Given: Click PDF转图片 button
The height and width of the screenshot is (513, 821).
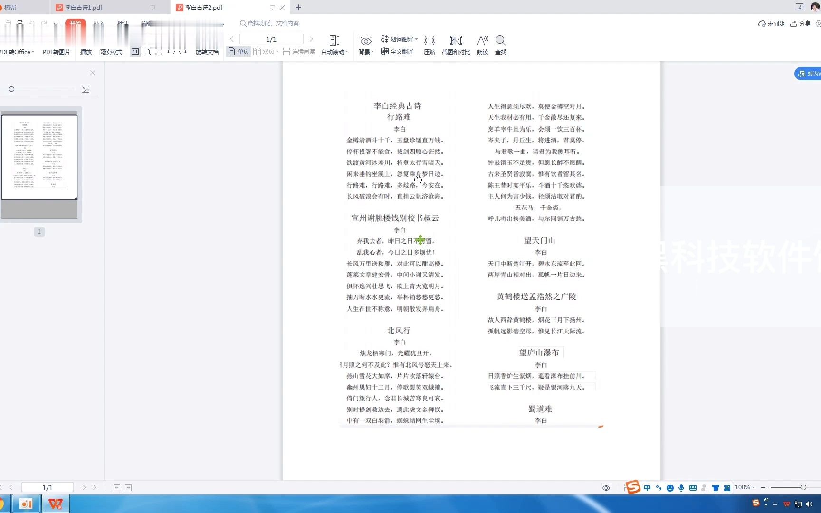Looking at the screenshot, I should (x=56, y=52).
